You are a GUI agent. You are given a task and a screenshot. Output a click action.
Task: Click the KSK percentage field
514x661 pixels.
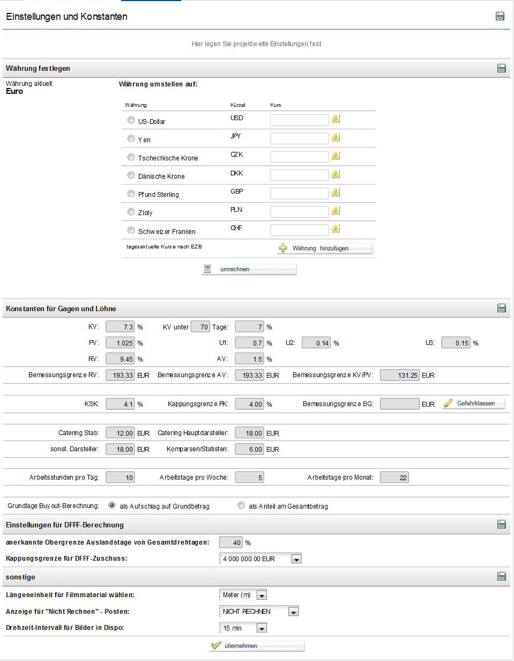click(121, 404)
